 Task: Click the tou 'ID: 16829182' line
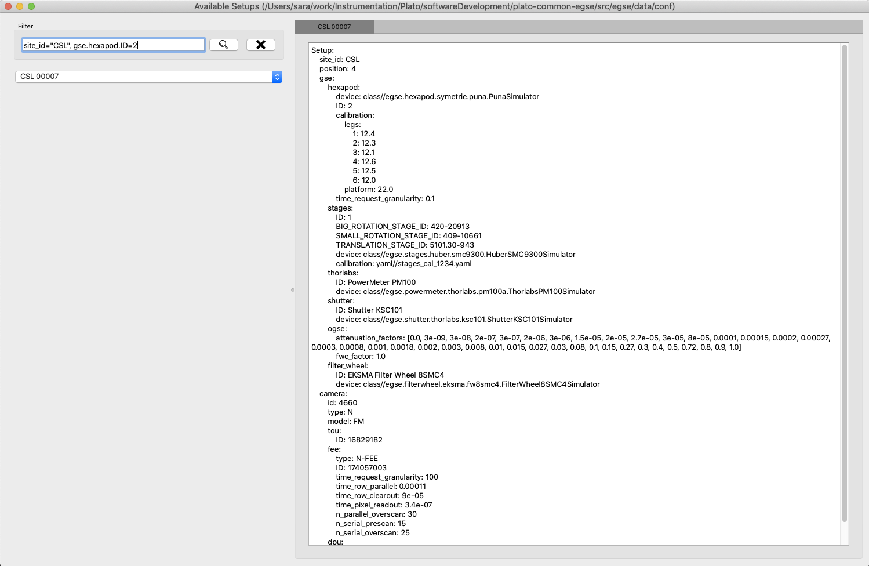(x=359, y=440)
